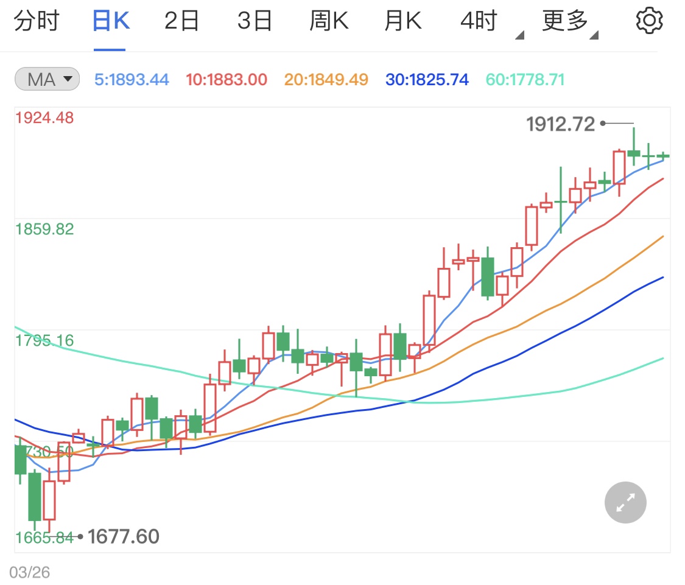Click the low price label 1677.60
This screenshot has height=585, width=685.
coord(124,536)
